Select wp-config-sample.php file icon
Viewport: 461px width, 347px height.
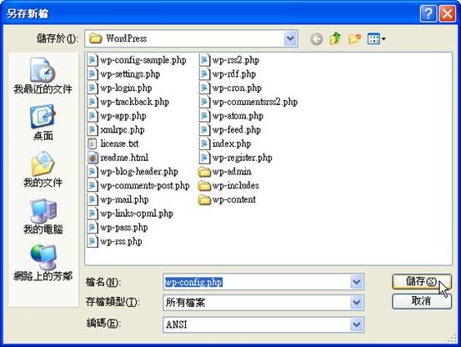[92, 60]
